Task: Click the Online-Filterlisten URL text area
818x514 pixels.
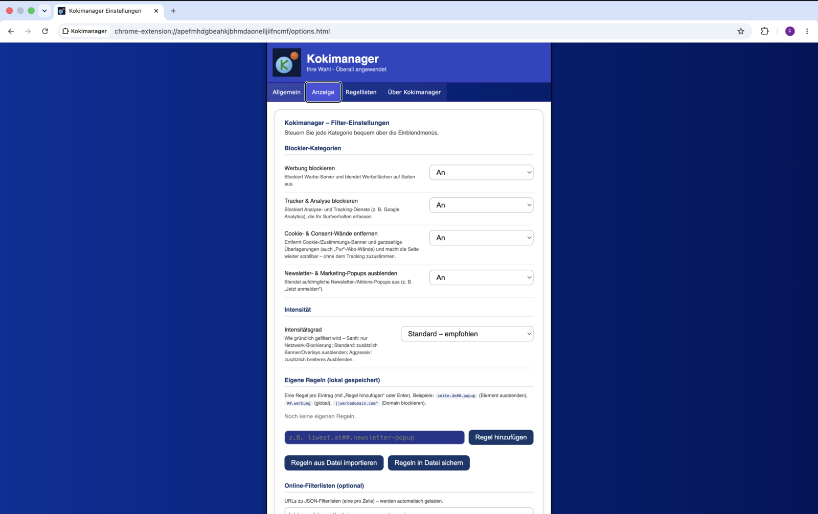Action: [x=409, y=511]
